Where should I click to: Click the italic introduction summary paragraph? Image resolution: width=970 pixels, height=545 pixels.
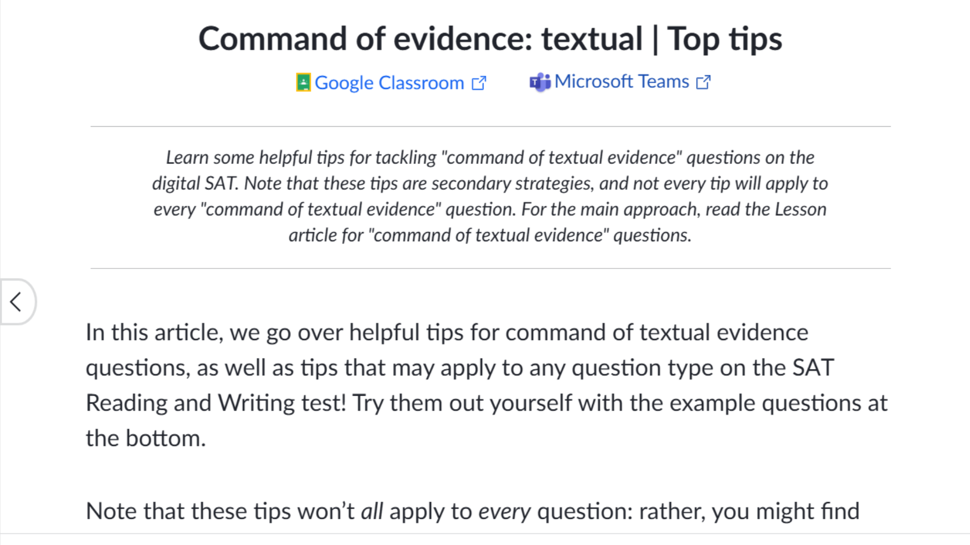(x=490, y=196)
